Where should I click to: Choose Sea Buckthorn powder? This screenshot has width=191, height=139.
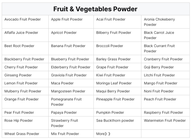click(x=115, y=120)
